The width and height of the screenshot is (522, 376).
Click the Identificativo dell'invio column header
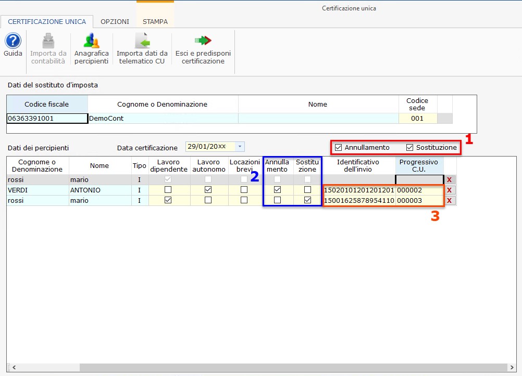coord(358,165)
